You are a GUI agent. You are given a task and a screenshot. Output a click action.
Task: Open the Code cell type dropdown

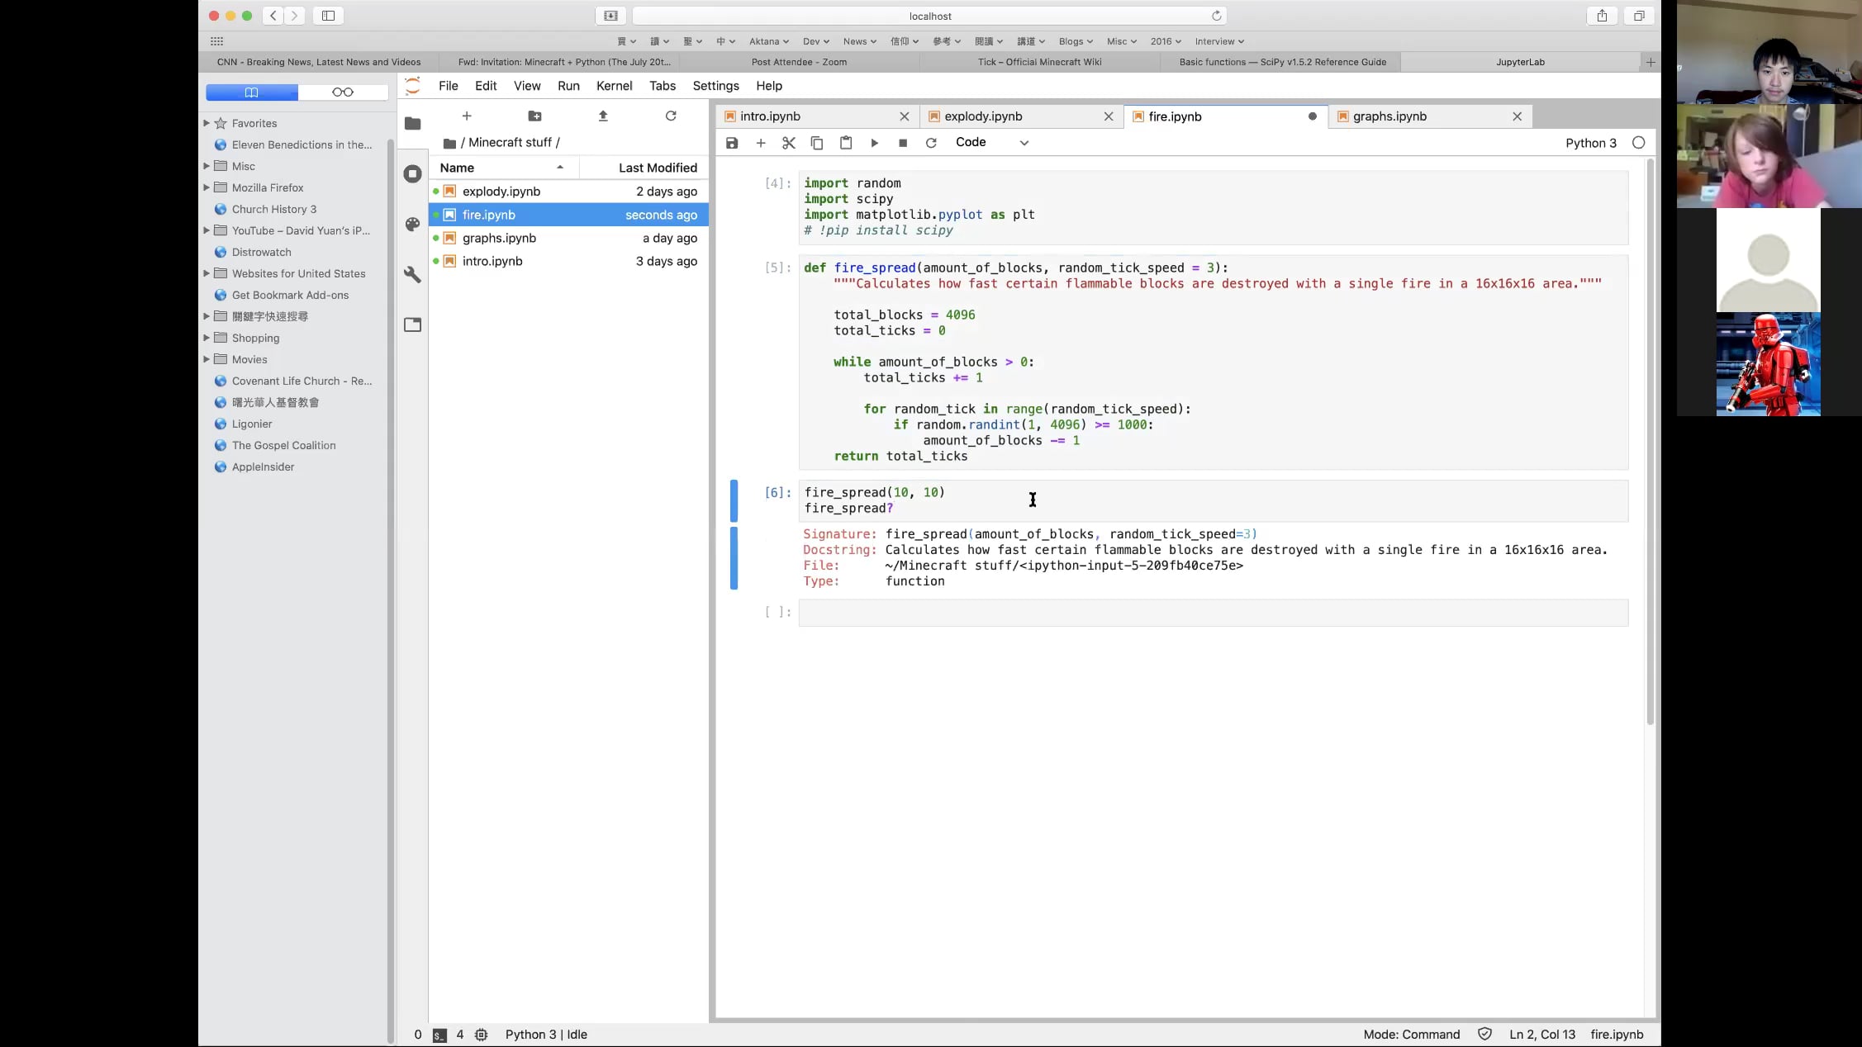991,142
